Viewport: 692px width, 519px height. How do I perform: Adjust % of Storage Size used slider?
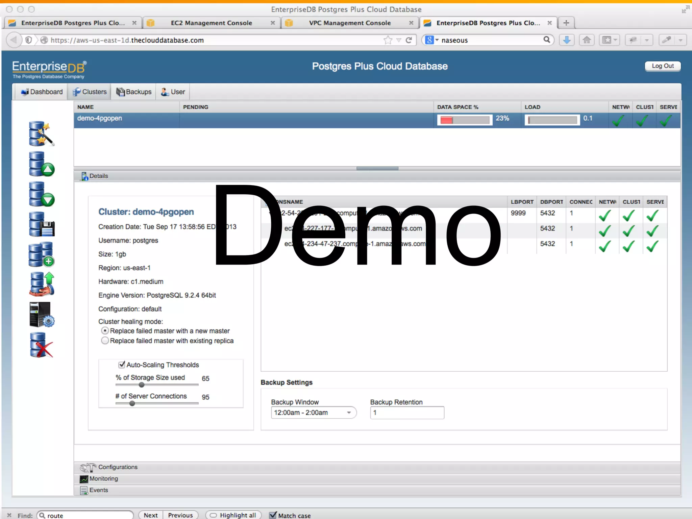142,385
